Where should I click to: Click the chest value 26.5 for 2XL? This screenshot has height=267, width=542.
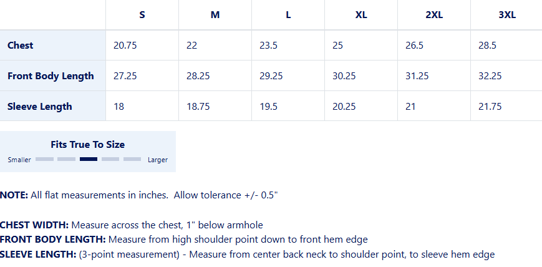click(x=414, y=46)
